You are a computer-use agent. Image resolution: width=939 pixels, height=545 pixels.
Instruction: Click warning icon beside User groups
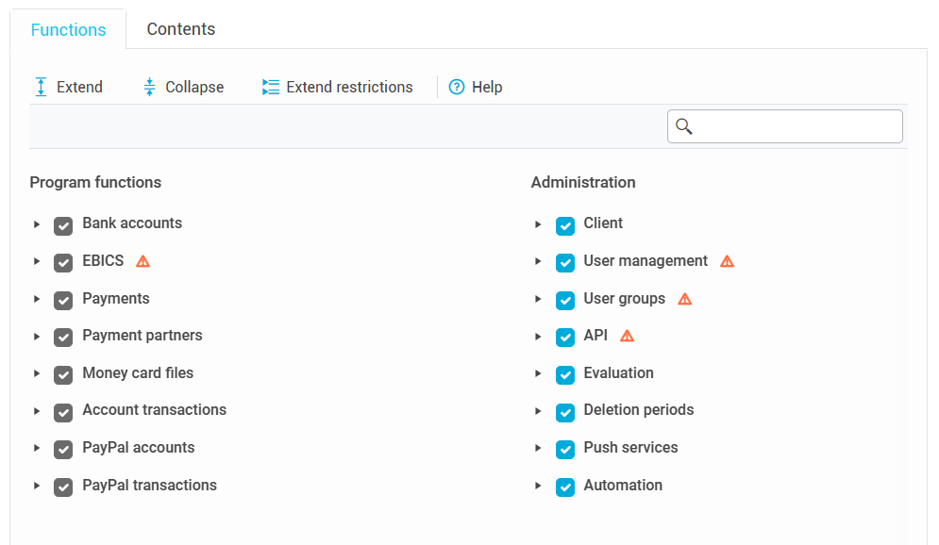[x=685, y=299]
